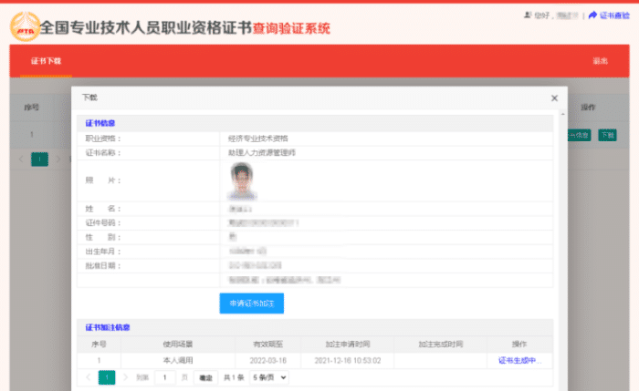Click the system title 全国专业技术人员职业资格证书
The height and width of the screenshot is (391, 639).
146,27
